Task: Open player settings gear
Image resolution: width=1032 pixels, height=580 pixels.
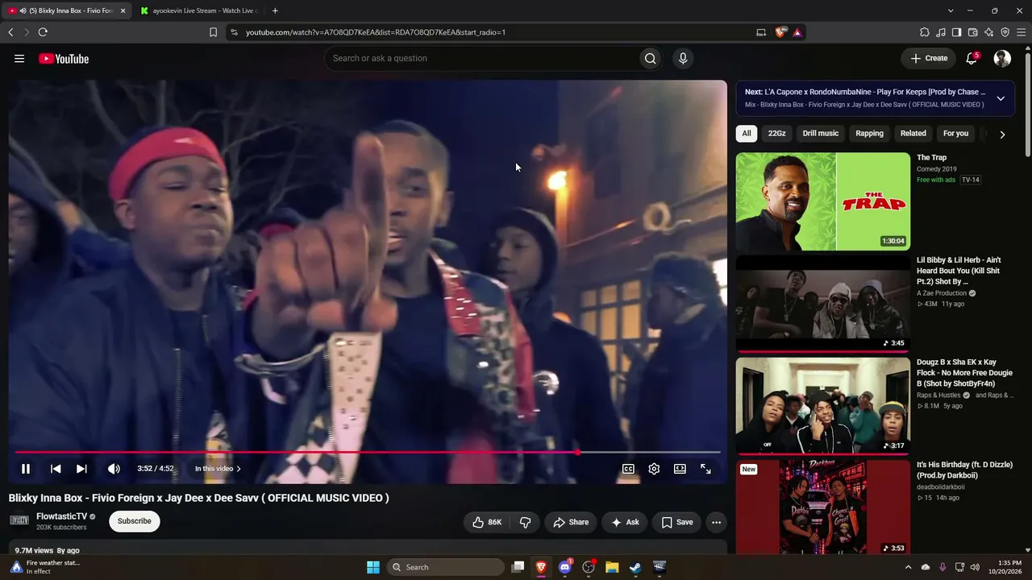Action: pos(654,469)
